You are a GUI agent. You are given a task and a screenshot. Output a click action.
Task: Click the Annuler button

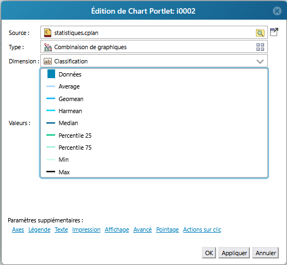pyautogui.click(x=266, y=253)
